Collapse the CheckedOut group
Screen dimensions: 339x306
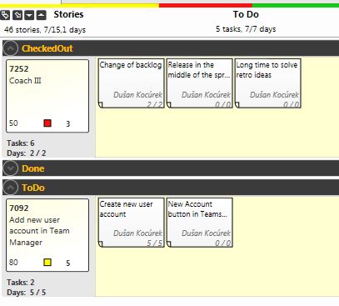point(11,48)
